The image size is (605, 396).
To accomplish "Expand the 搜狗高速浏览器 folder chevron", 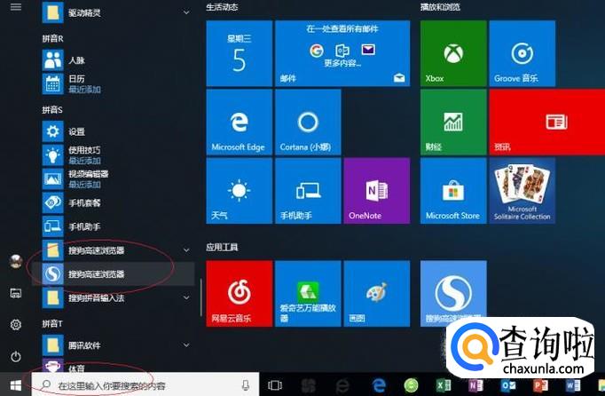I will [186, 250].
